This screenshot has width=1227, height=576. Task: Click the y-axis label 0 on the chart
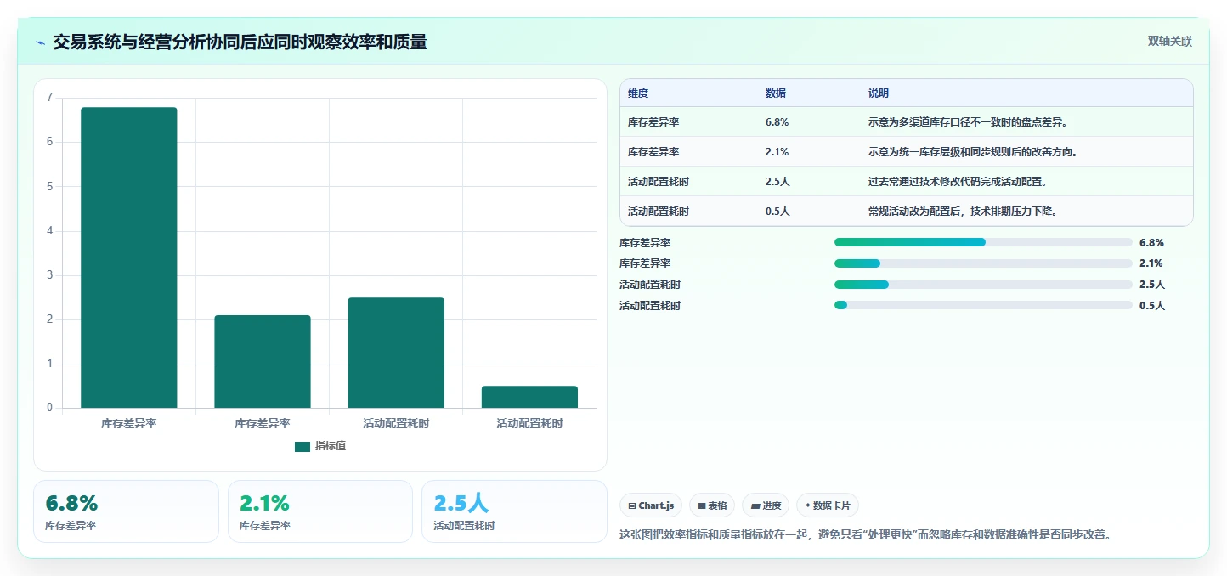point(49,408)
